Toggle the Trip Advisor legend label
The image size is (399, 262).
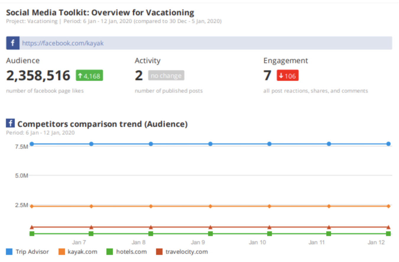(x=32, y=252)
